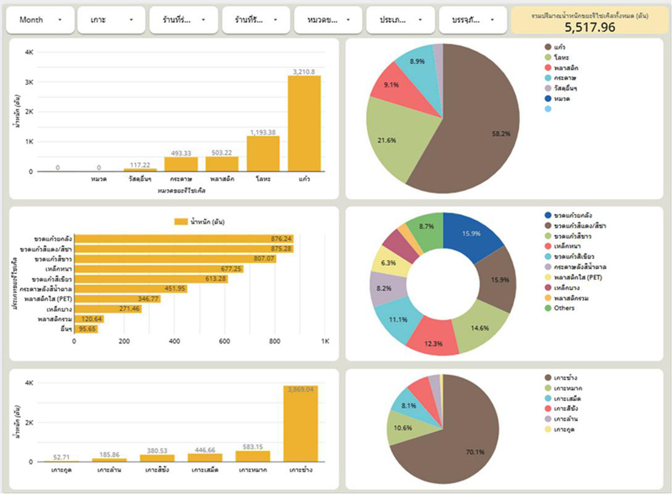Open the Month filter dropdown
The height and width of the screenshot is (495, 672).
(39, 19)
